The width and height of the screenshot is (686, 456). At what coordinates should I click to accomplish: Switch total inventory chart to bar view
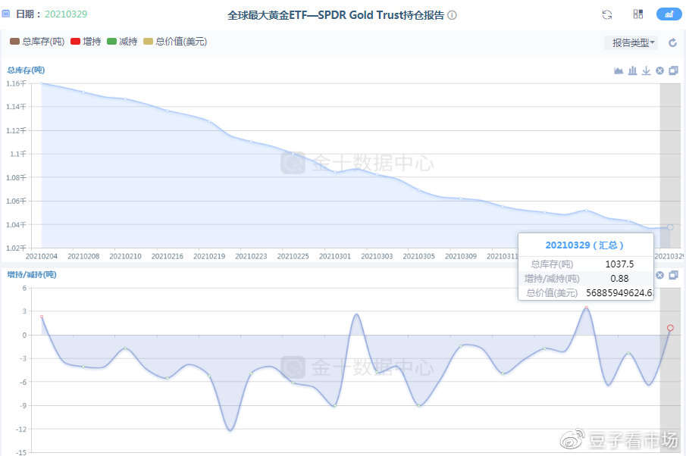[632, 70]
